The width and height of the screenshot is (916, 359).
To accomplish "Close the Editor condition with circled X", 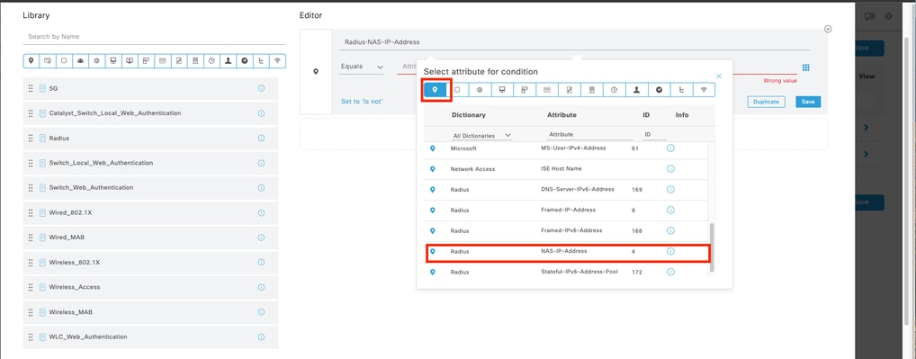I will [x=828, y=29].
